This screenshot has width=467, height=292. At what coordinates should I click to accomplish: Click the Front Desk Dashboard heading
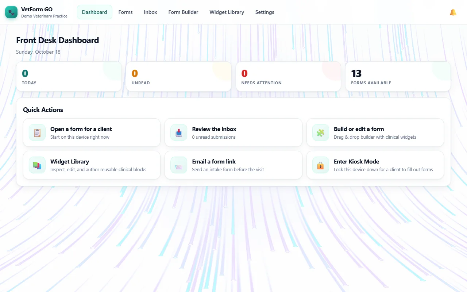tap(58, 40)
